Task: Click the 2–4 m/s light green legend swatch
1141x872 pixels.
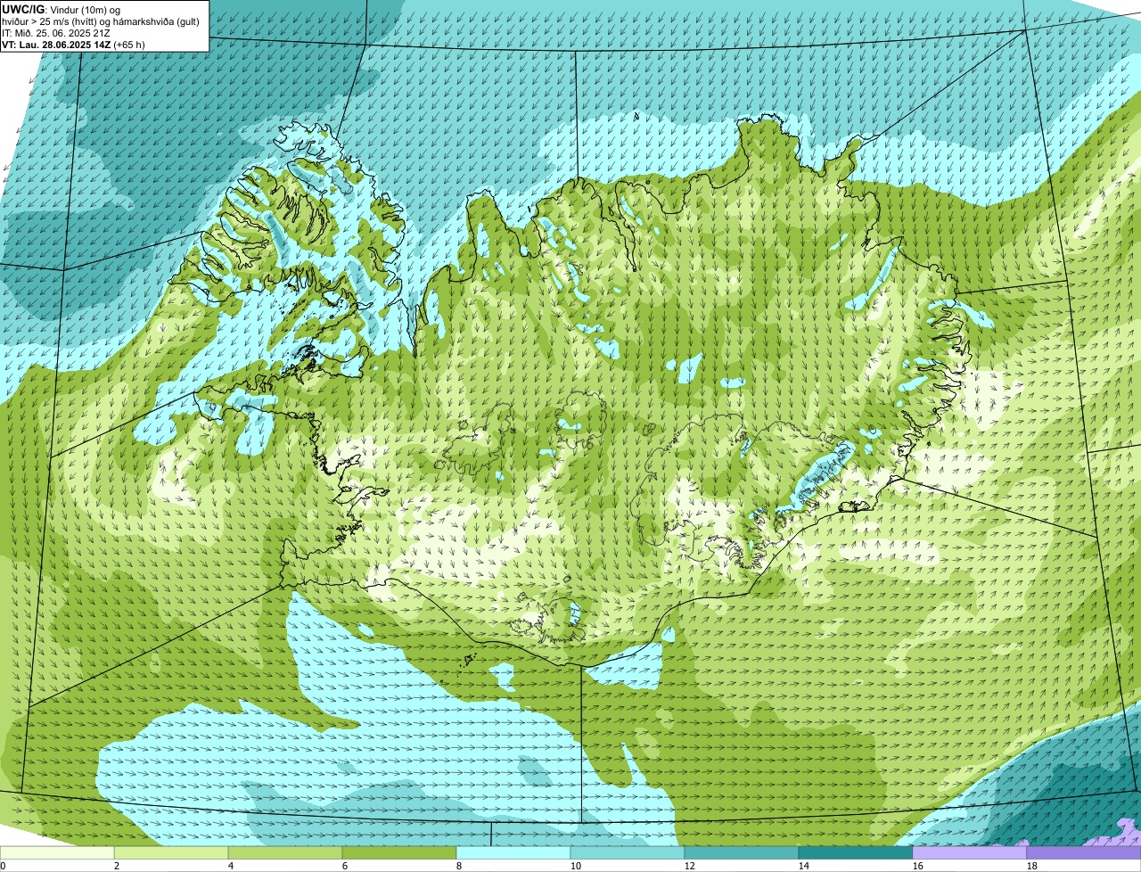Action: (171, 852)
